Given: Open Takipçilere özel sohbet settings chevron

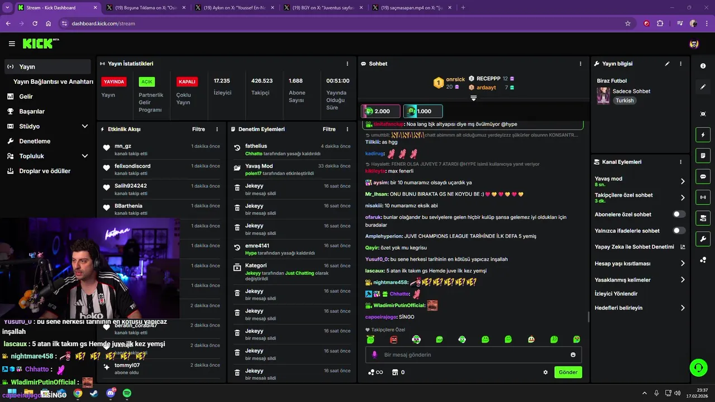Looking at the screenshot, I should click(683, 198).
